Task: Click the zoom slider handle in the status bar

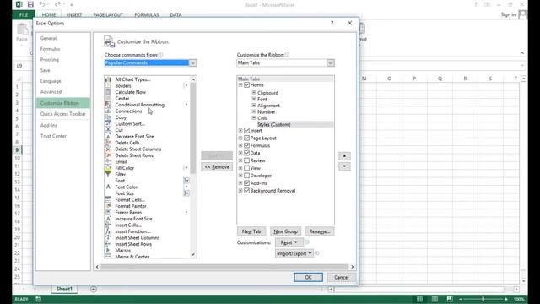Action: 483,299
